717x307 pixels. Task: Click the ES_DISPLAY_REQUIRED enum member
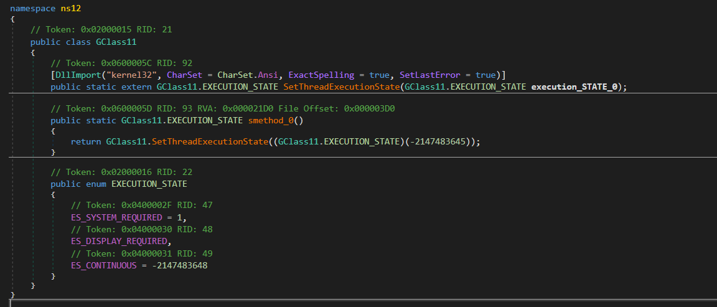click(x=119, y=241)
